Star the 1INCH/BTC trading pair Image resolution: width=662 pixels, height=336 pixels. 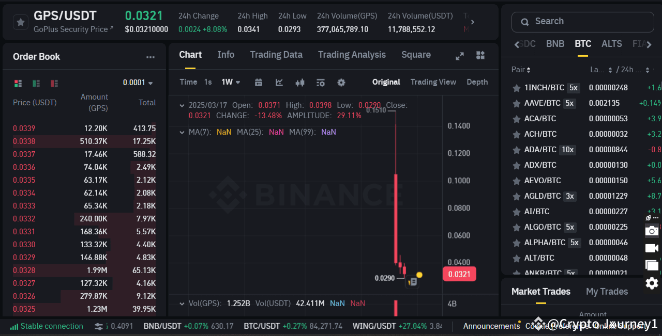[516, 88]
